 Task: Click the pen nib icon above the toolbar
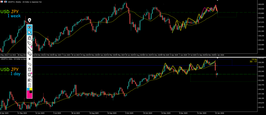point(30,20)
